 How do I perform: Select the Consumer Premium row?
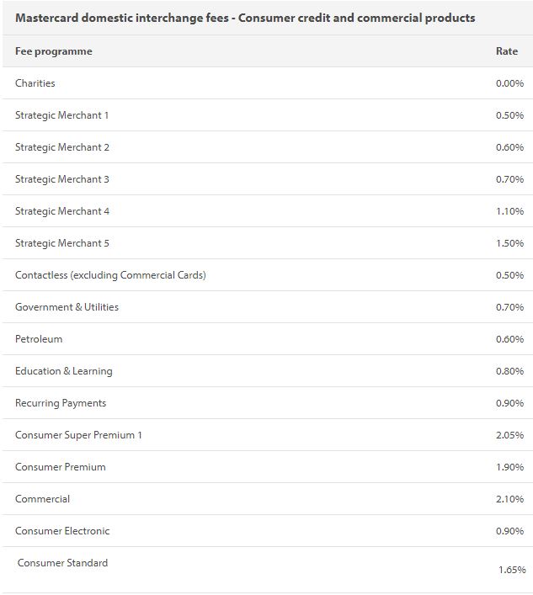coord(61,467)
